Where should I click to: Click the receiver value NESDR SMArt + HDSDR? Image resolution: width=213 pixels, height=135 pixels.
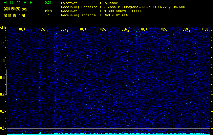123,11
